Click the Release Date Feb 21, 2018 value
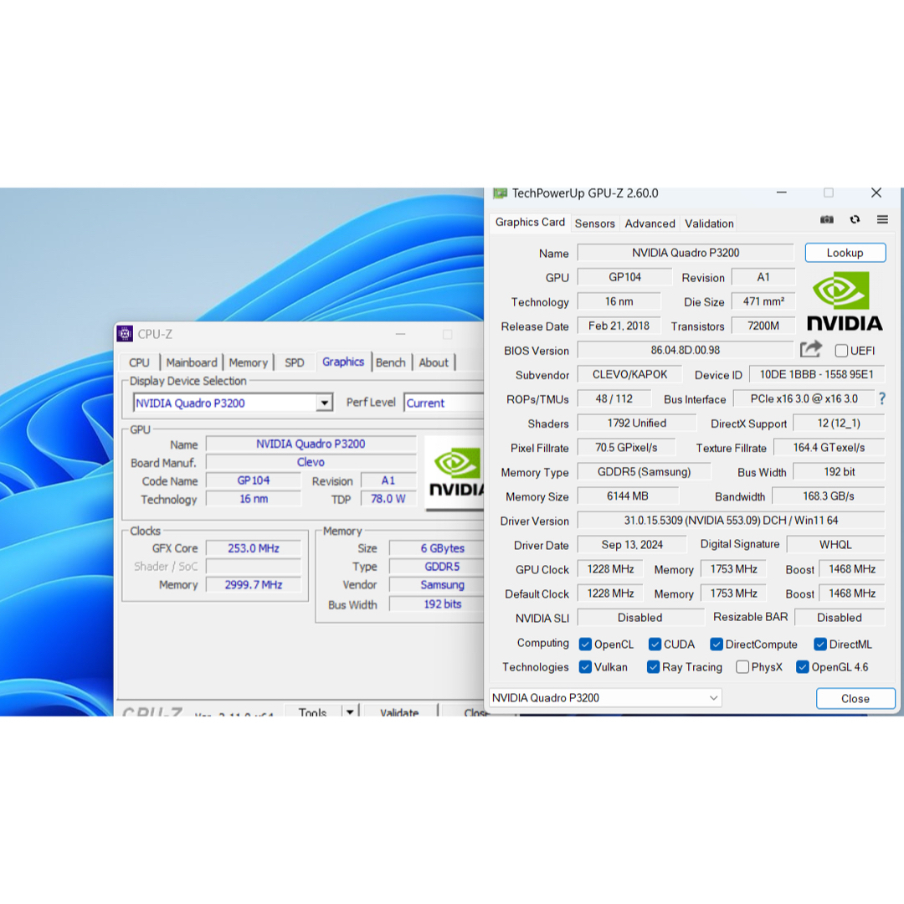 [x=619, y=326]
